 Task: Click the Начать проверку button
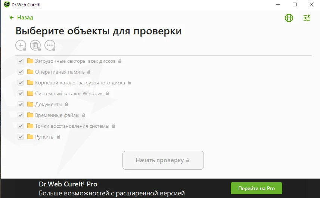click(x=163, y=160)
